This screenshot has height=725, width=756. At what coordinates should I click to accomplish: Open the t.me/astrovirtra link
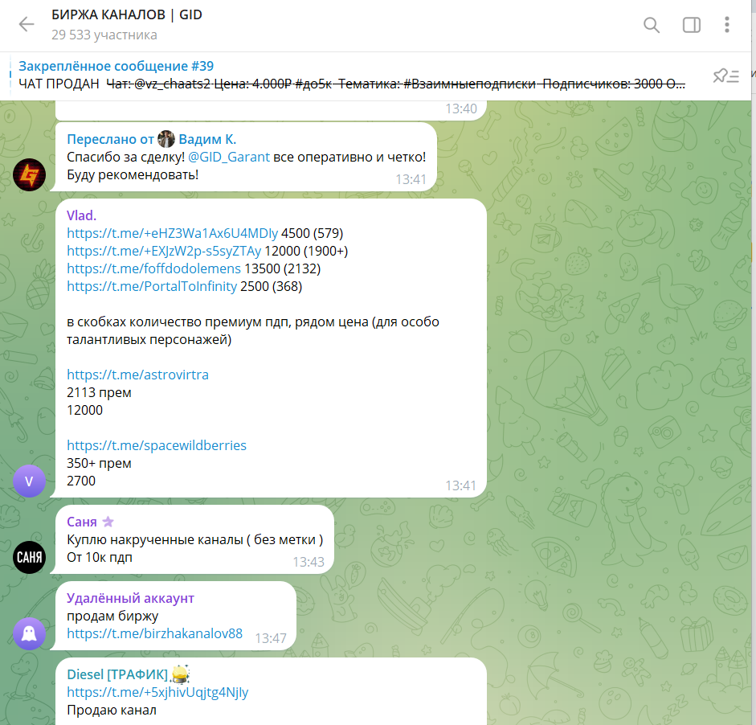pos(138,375)
